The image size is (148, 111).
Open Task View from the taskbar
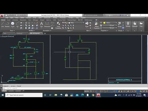50,95
